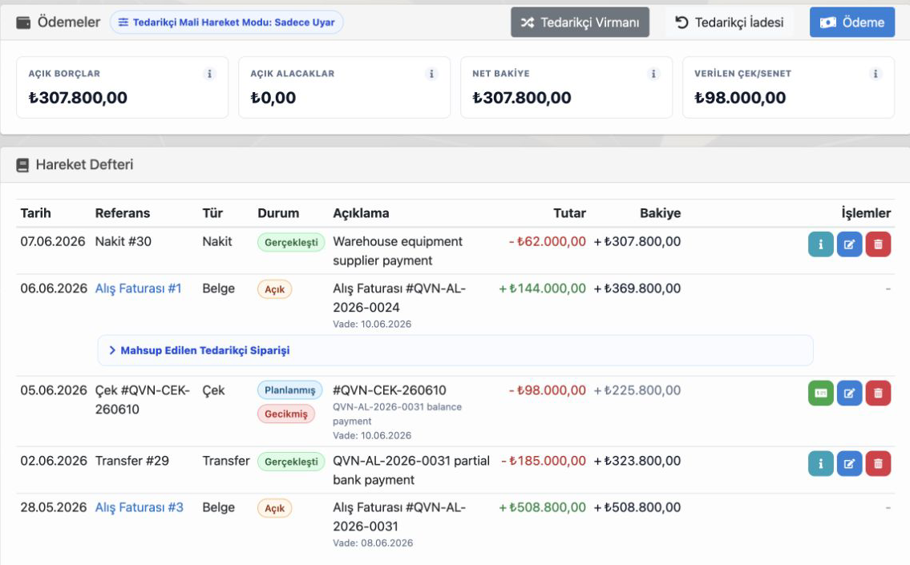Click the Tarih column header
The height and width of the screenshot is (565, 910).
pos(35,213)
